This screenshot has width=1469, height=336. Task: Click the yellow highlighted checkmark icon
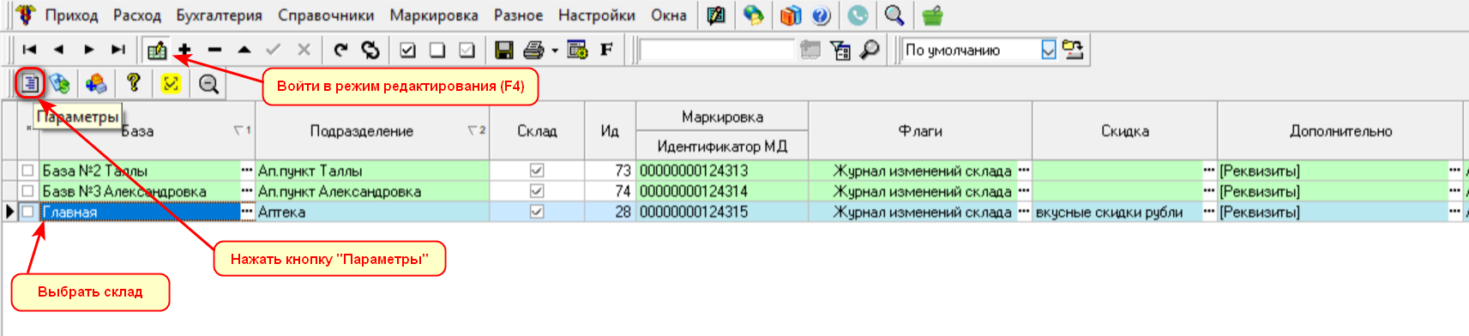172,83
